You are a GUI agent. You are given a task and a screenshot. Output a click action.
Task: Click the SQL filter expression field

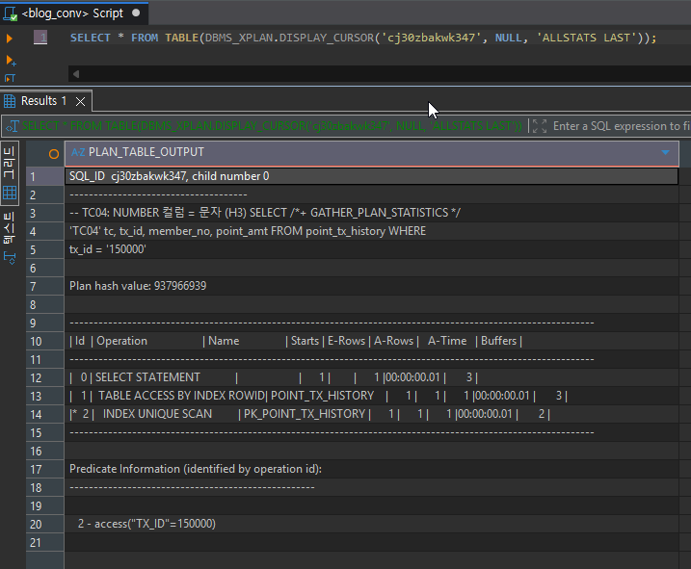pyautogui.click(x=621, y=126)
